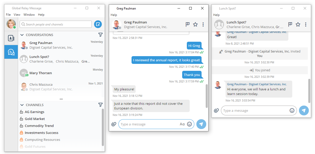
Task: Start a new conversation with the compose icon
Action: [98, 24]
